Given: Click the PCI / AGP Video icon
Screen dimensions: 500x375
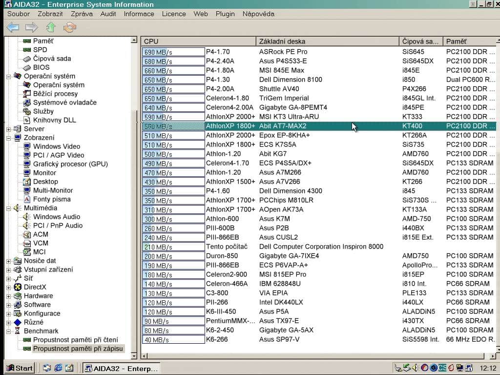Looking at the screenshot, I should 27,155.
